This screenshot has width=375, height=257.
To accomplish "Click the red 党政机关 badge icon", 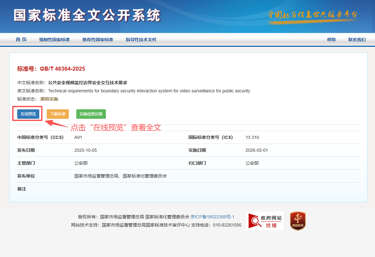I will point(297,221).
